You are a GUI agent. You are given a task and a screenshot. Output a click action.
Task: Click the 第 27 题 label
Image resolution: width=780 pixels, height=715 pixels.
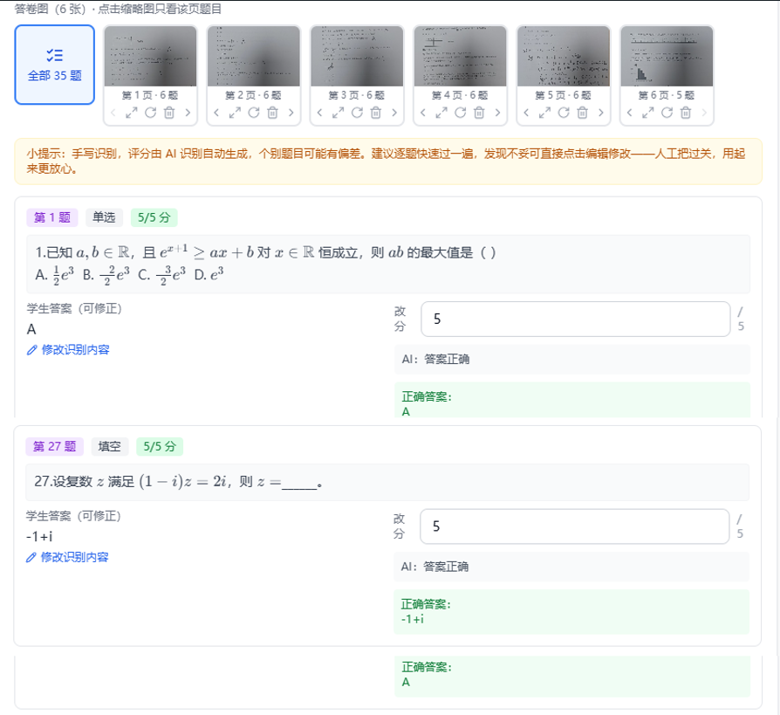pos(55,447)
